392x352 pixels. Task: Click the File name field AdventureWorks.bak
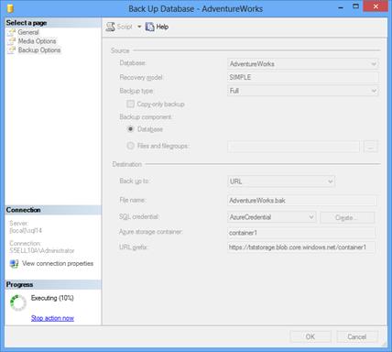pos(302,201)
